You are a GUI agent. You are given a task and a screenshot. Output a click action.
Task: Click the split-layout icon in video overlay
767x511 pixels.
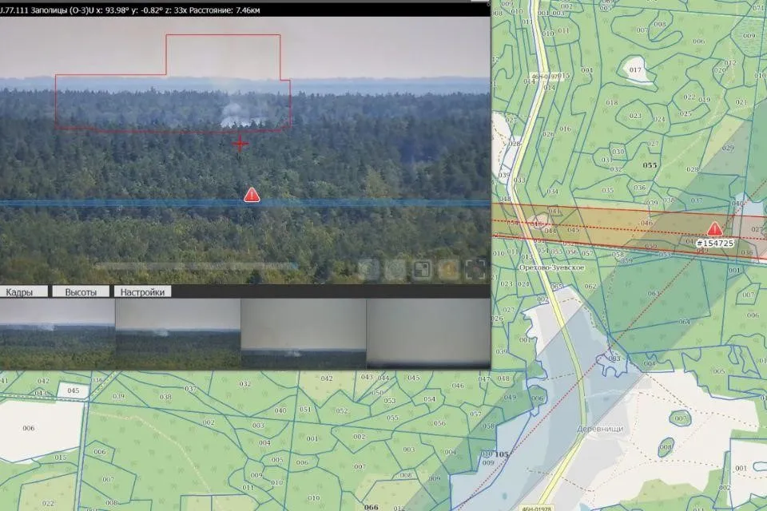click(421, 270)
